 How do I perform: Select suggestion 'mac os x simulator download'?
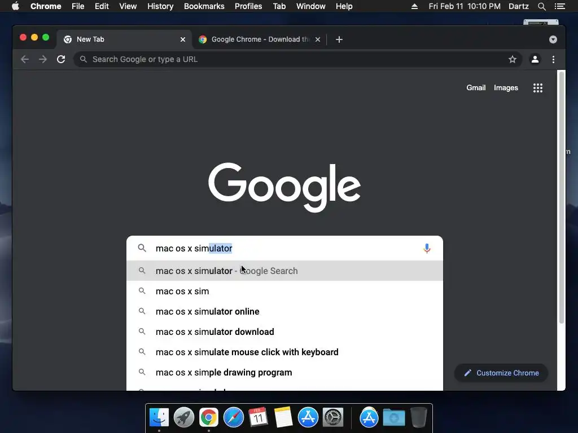coord(284,332)
